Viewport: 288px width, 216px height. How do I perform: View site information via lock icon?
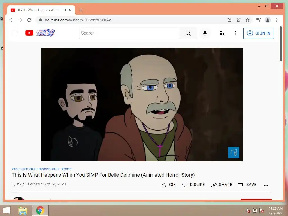click(40, 20)
